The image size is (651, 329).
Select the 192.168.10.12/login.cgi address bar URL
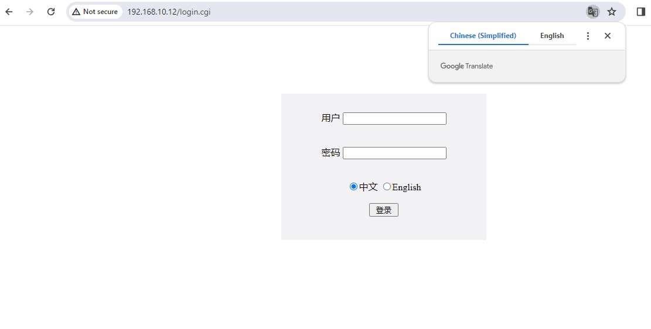[169, 12]
